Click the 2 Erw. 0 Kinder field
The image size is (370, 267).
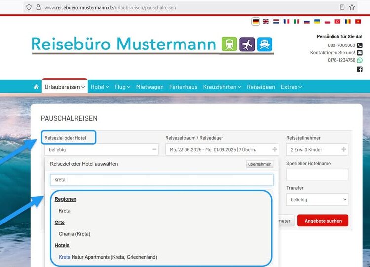coord(317,149)
